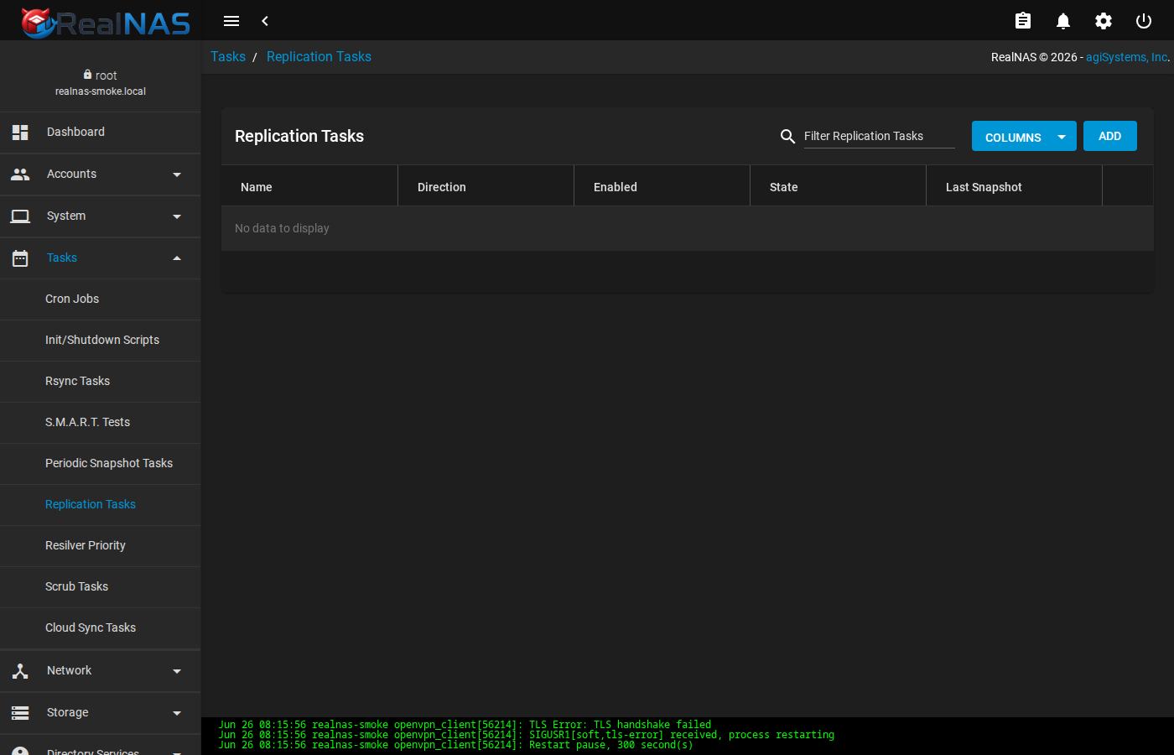This screenshot has height=755, width=1174.
Task: Collapse the Tasks menu arrow
Action: 177,258
